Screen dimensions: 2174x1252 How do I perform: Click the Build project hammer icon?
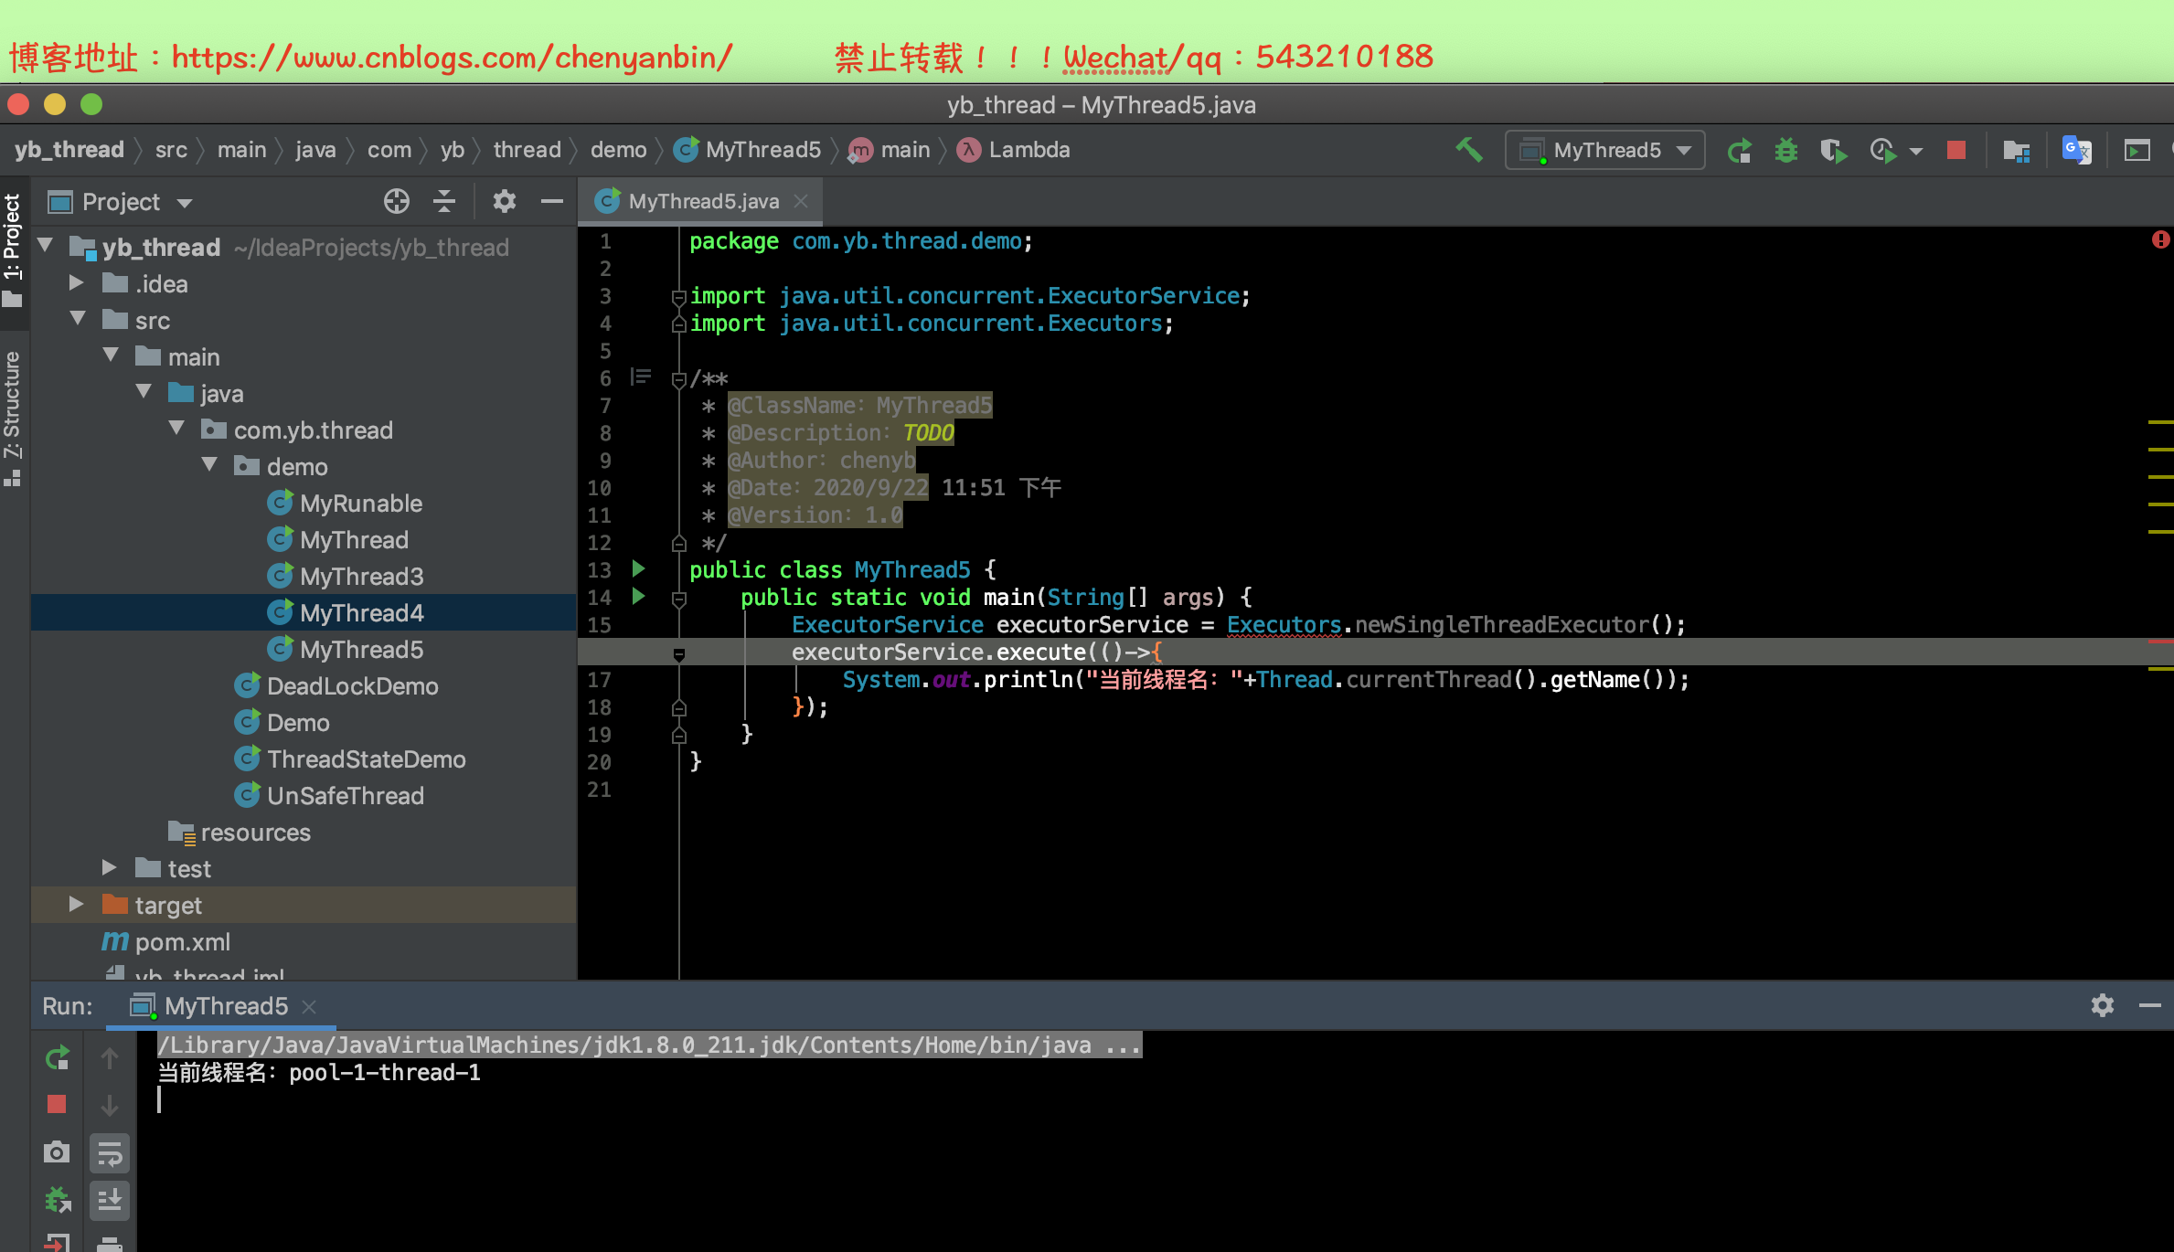(x=1468, y=150)
